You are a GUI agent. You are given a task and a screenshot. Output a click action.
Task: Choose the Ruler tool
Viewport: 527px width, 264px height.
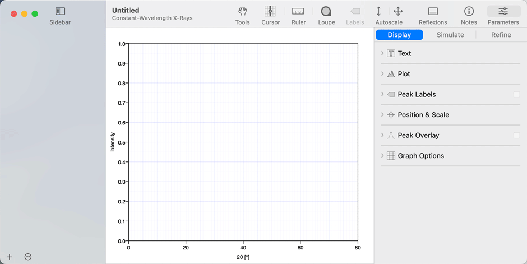(298, 12)
